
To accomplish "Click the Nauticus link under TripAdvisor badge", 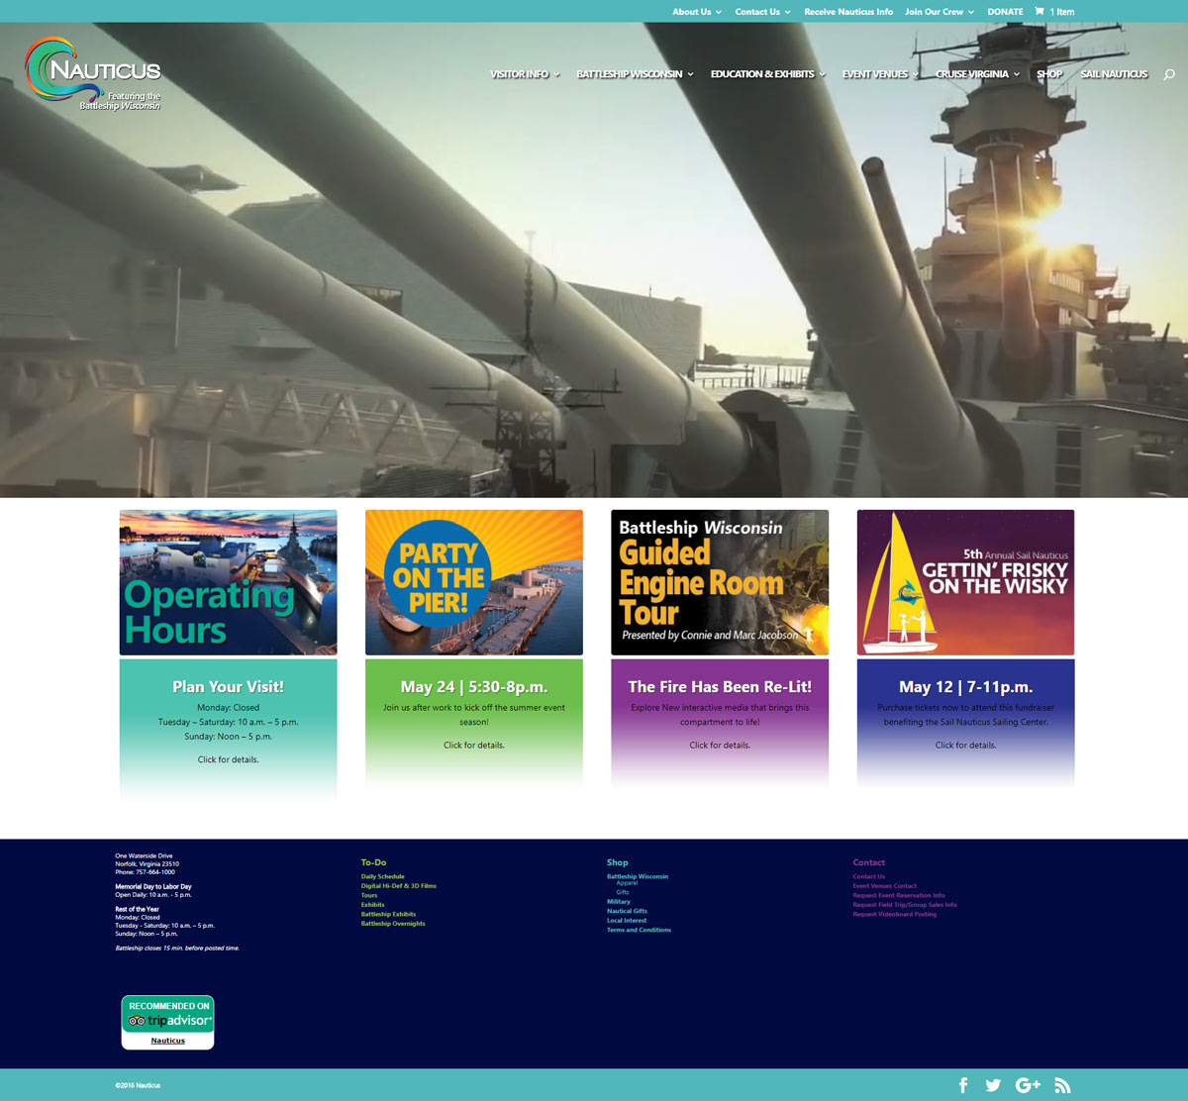I will click(x=168, y=1041).
